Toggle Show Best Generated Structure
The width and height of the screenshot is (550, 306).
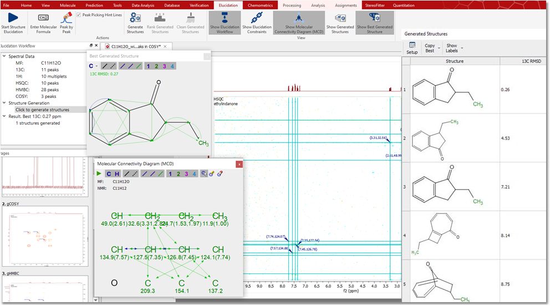(x=375, y=23)
